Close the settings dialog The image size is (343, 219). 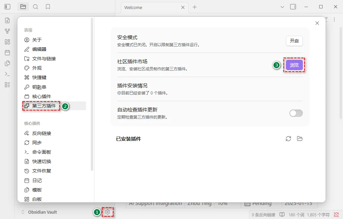pos(317,23)
